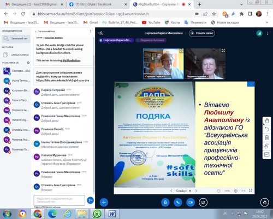273x219 pixels.
Task: Select participant Отамась Інна in user list
Action: click(x=16, y=130)
